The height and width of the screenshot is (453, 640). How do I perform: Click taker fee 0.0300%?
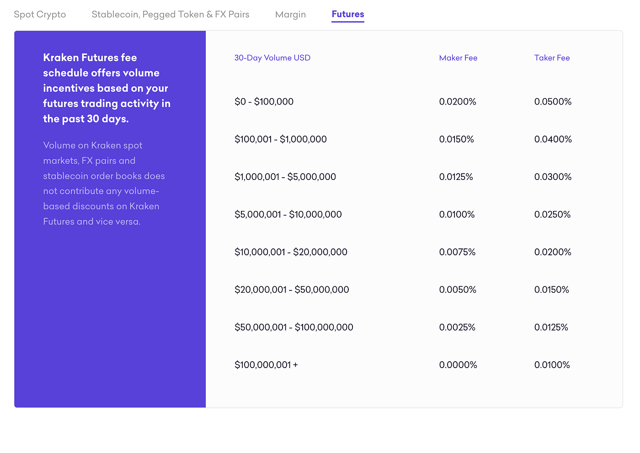coord(553,177)
